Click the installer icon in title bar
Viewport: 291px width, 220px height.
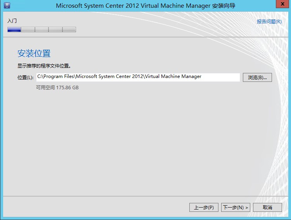(x=7, y=5)
